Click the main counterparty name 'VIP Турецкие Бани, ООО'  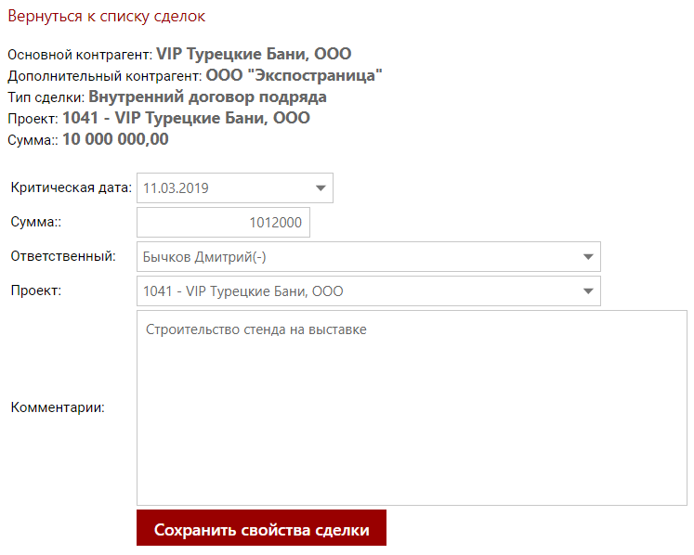[x=254, y=54]
